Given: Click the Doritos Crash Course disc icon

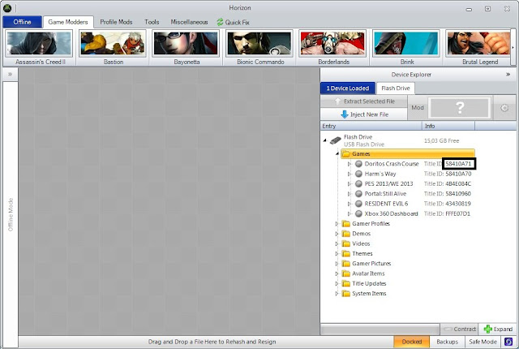Looking at the screenshot, I should point(358,164).
